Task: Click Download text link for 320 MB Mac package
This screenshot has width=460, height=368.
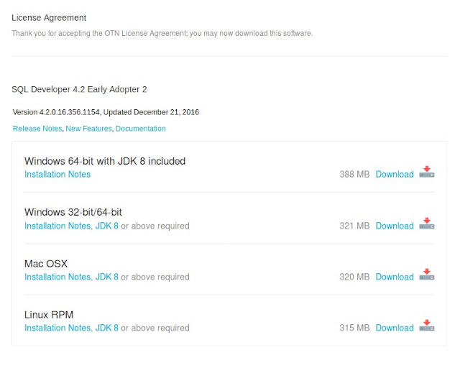Action: [x=395, y=277]
